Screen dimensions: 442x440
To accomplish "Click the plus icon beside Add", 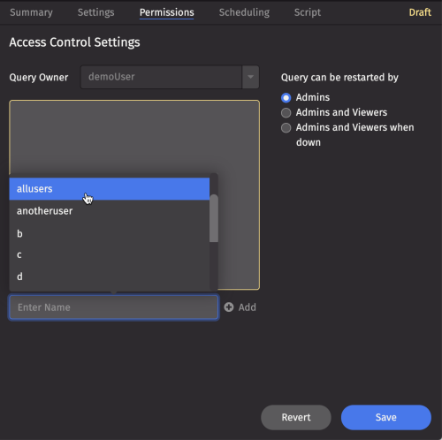I will (x=229, y=307).
